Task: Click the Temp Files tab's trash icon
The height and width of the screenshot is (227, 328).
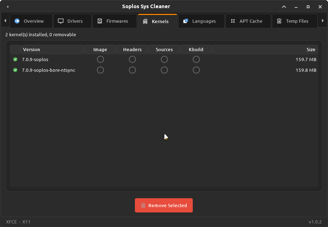Action: pos(279,21)
